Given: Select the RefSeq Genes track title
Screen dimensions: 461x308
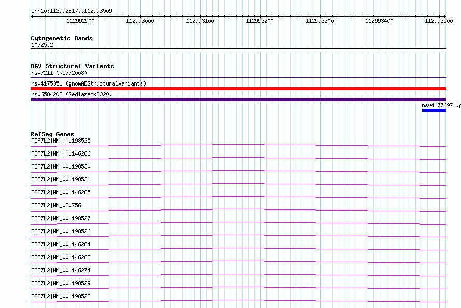Looking at the screenshot, I should click(52, 134).
